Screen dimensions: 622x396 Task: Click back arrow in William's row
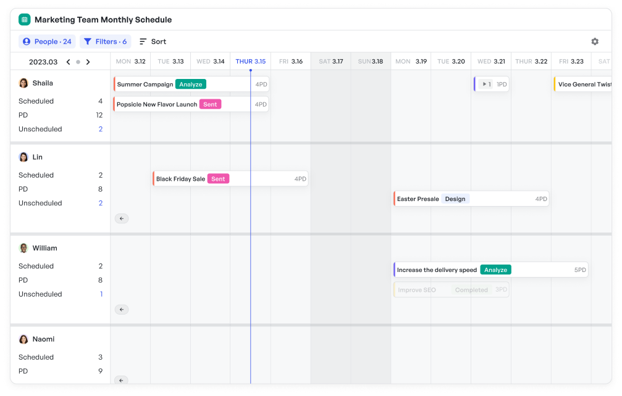(122, 310)
